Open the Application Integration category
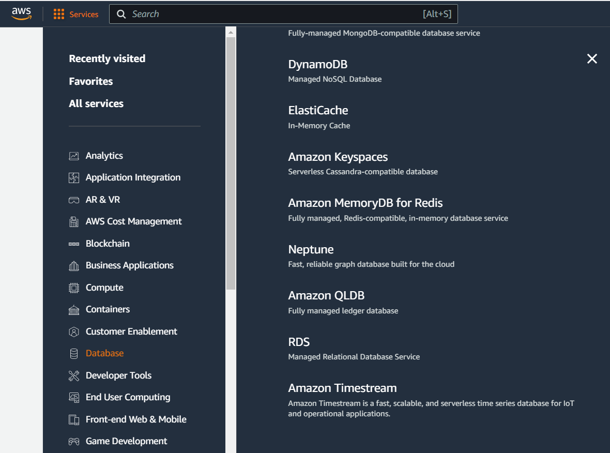This screenshot has height=453, width=610. (133, 177)
